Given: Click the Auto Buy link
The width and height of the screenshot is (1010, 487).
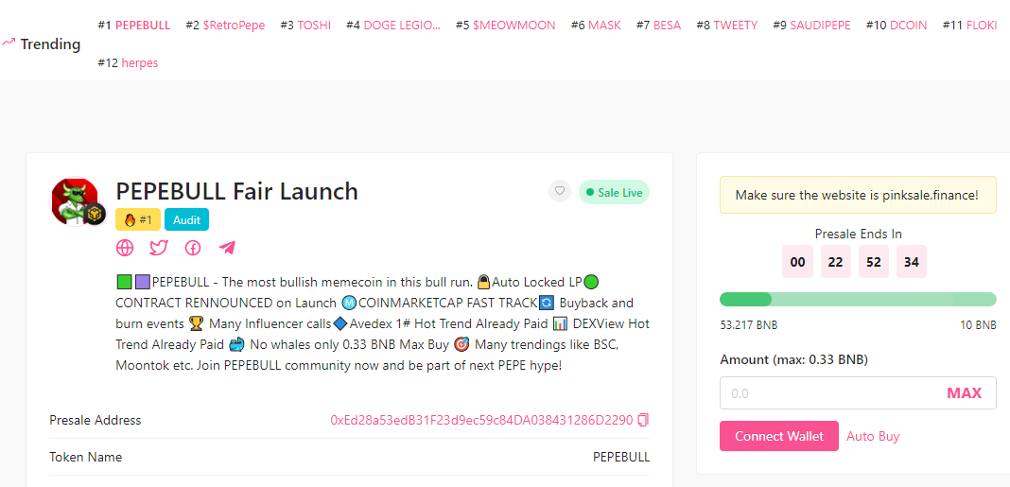Looking at the screenshot, I should tap(873, 436).
